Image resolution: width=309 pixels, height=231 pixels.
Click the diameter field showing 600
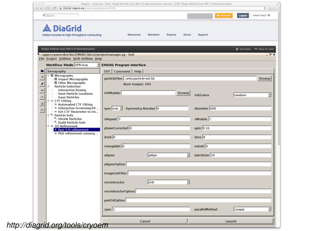pos(240,108)
